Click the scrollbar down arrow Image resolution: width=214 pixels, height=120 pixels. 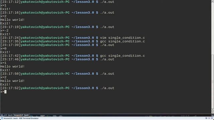click(x=213, y=112)
